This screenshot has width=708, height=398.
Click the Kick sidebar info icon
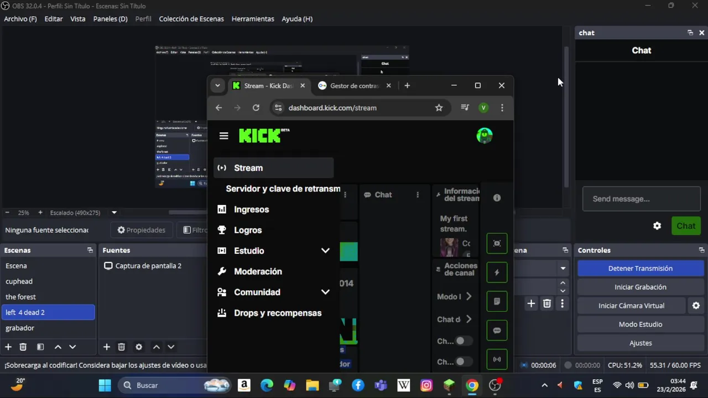(x=497, y=198)
